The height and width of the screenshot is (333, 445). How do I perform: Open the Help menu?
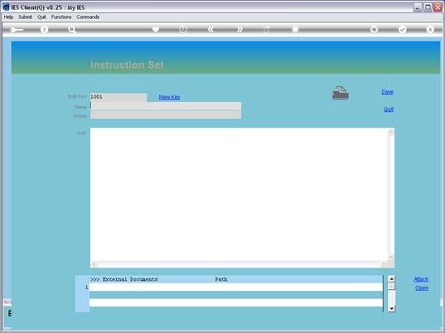pos(8,17)
